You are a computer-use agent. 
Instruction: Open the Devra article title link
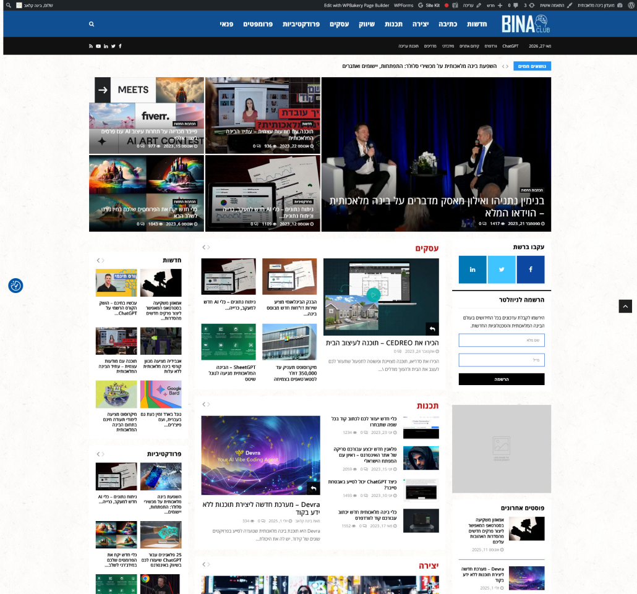[x=261, y=508]
